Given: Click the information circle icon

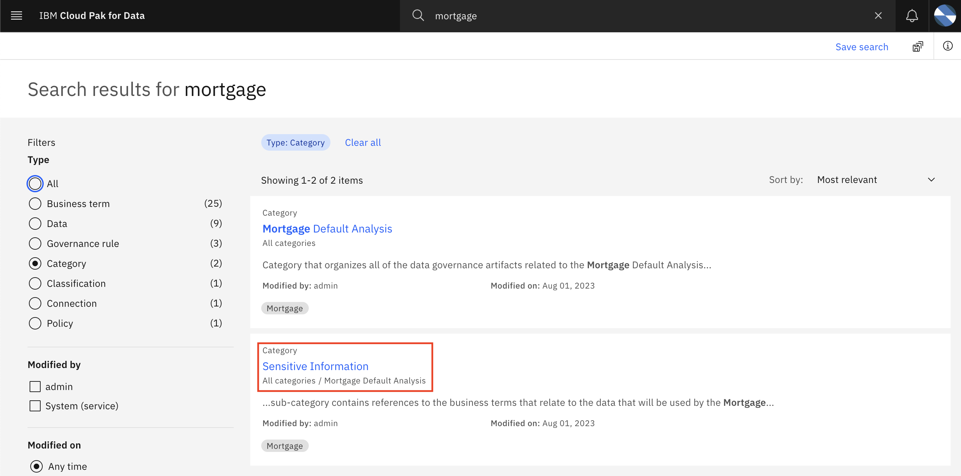Looking at the screenshot, I should click(948, 46).
